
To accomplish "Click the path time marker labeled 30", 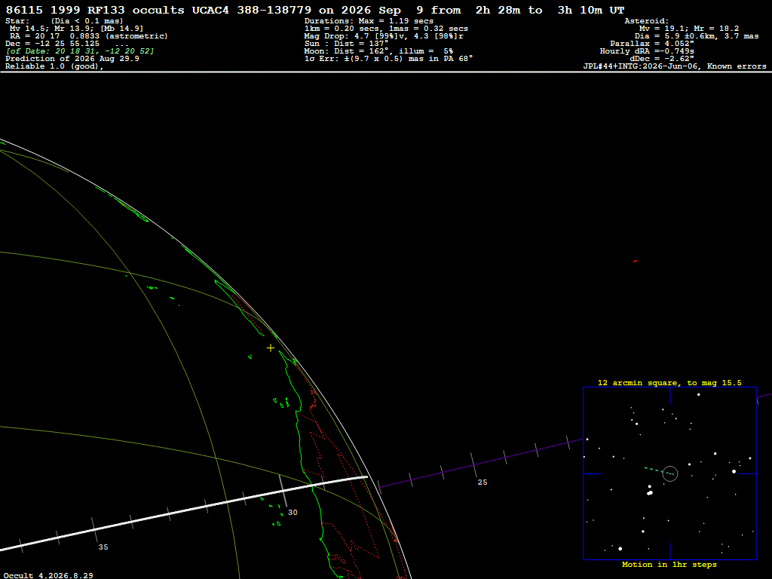I will (x=293, y=513).
